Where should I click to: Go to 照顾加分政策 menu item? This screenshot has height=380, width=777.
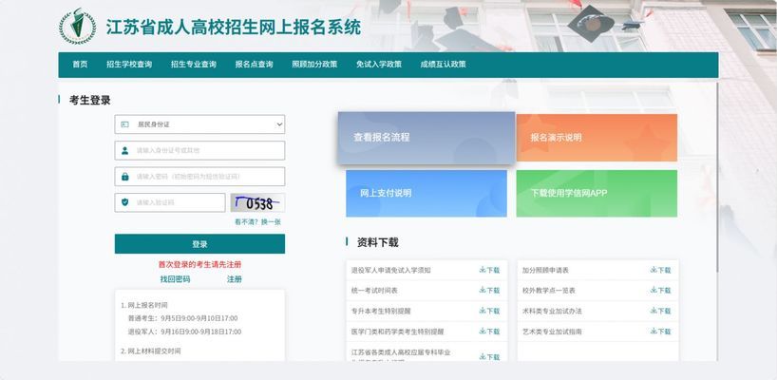point(314,65)
